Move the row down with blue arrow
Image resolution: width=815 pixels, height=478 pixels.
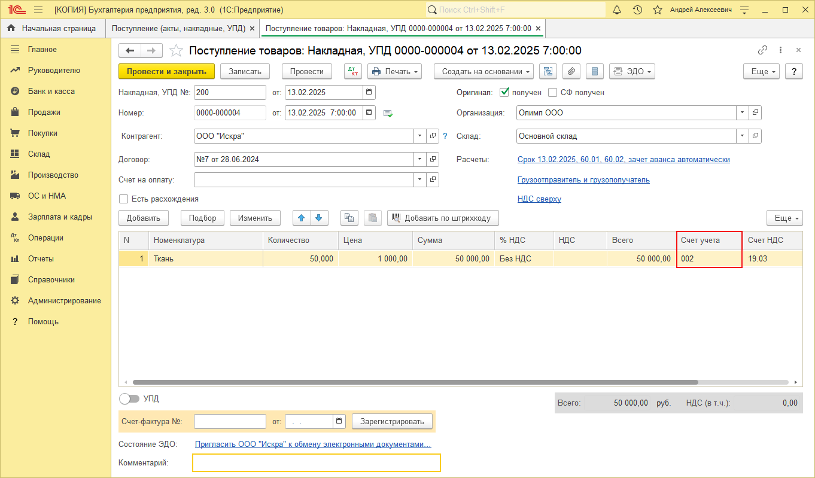pyautogui.click(x=318, y=218)
